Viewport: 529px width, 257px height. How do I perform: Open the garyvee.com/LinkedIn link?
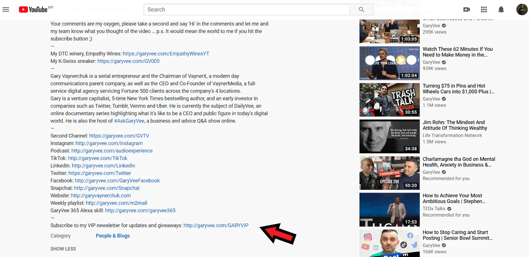pyautogui.click(x=103, y=166)
